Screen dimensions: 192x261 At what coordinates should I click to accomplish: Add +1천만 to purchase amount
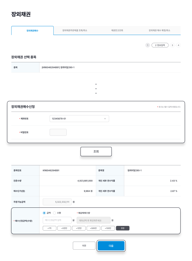coord(79,228)
